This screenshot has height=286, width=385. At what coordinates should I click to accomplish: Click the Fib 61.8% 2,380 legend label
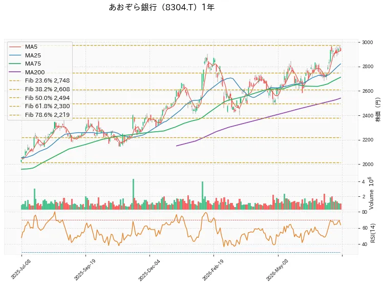(x=48, y=106)
